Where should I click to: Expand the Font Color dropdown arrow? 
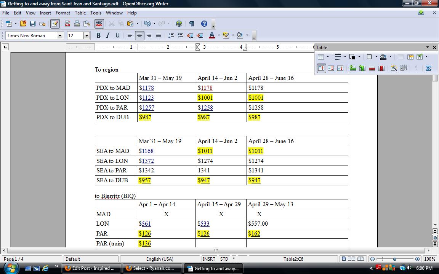219,35
